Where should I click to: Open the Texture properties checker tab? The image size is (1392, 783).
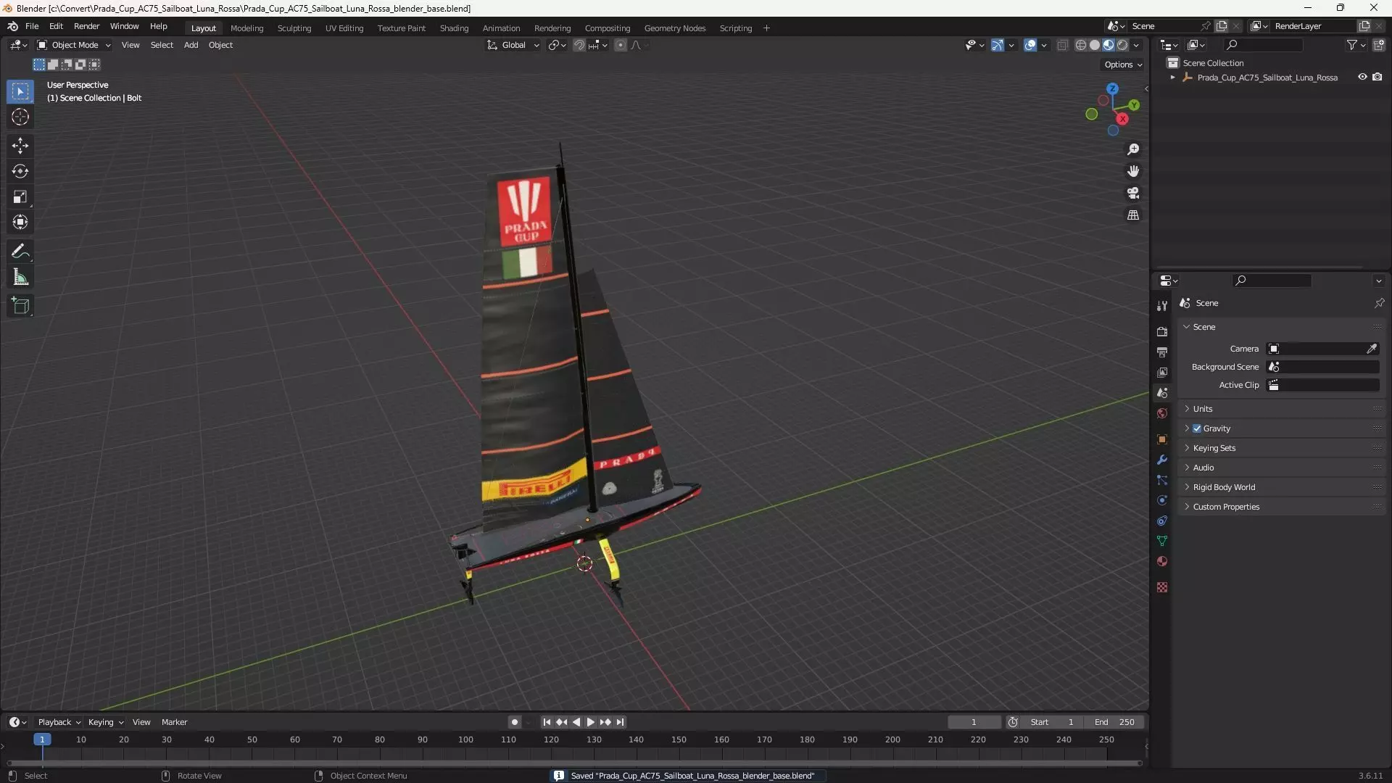[1162, 587]
